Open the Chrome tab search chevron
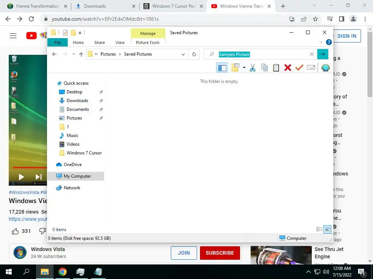373x279 pixels. pos(314,5)
